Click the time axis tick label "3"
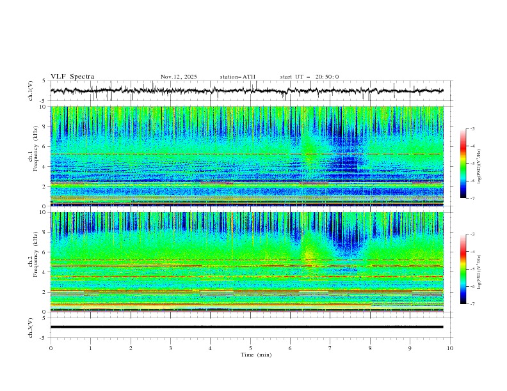Viewport: 507px width, 391px height. pyautogui.click(x=170, y=348)
